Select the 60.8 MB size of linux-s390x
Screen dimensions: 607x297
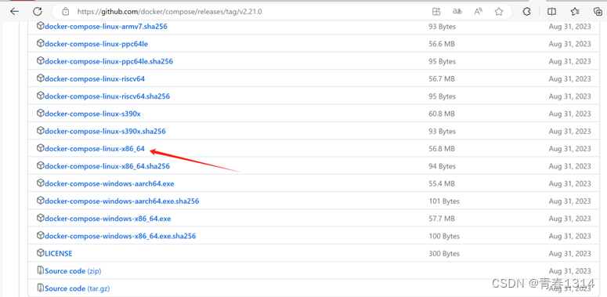coord(442,114)
